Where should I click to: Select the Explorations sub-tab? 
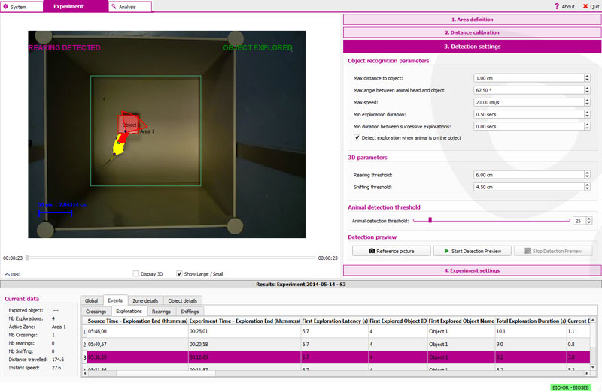(x=129, y=311)
